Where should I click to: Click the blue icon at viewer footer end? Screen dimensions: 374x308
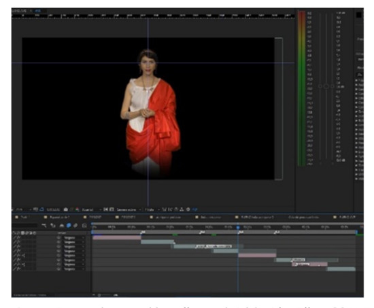point(195,209)
